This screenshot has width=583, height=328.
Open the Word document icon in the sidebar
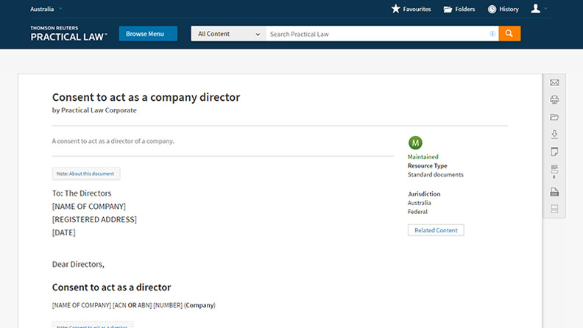tap(554, 192)
